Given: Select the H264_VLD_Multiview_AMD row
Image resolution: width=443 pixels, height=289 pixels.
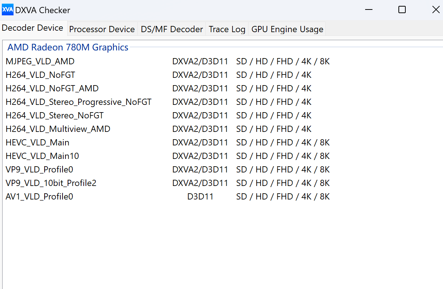Looking at the screenshot, I should (58, 129).
